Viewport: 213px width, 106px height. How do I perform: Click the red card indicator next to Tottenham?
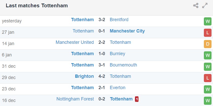tap(137, 99)
